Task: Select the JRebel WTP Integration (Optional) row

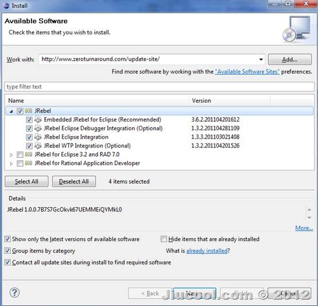Action: (x=159, y=146)
